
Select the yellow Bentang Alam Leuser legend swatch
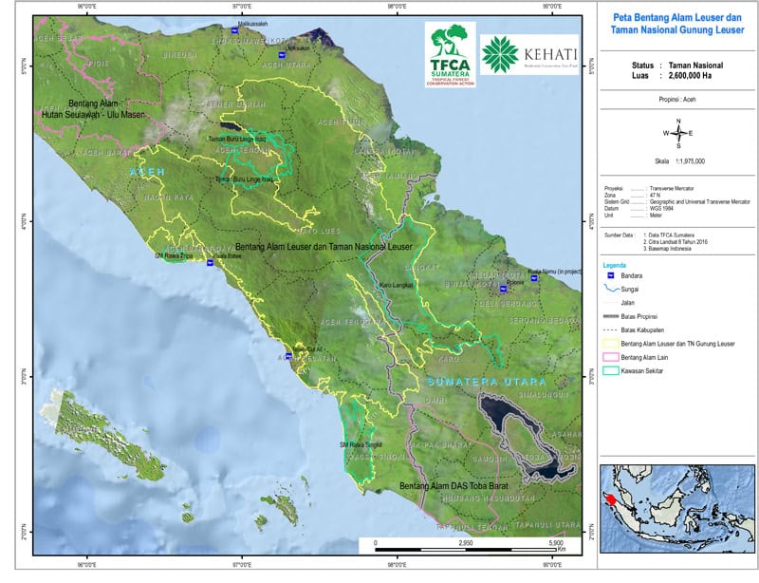[x=615, y=342]
